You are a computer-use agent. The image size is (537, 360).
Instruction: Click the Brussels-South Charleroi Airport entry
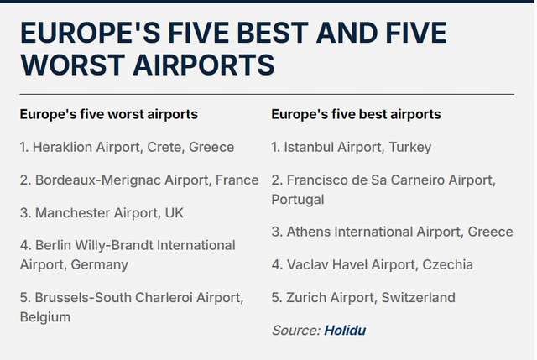132,307
